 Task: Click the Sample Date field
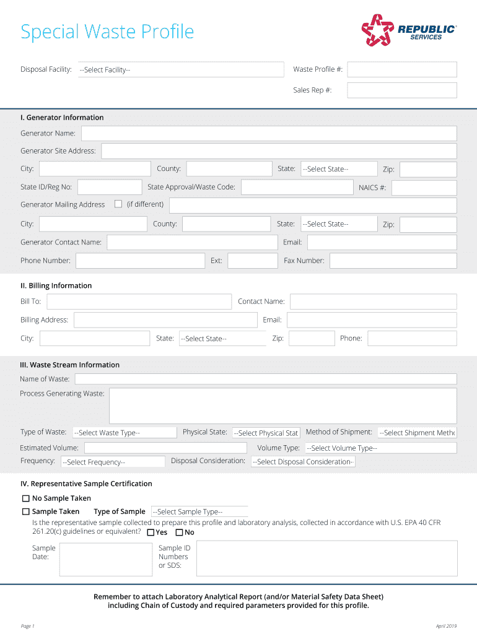105,559
